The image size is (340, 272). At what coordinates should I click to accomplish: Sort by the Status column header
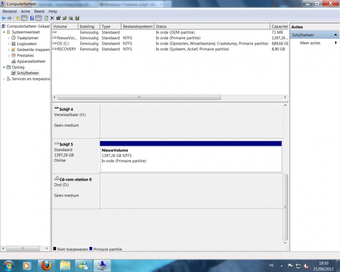[212, 26]
